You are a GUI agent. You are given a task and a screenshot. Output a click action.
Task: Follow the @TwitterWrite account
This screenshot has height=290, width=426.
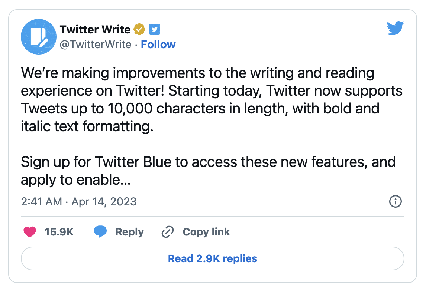(x=158, y=45)
